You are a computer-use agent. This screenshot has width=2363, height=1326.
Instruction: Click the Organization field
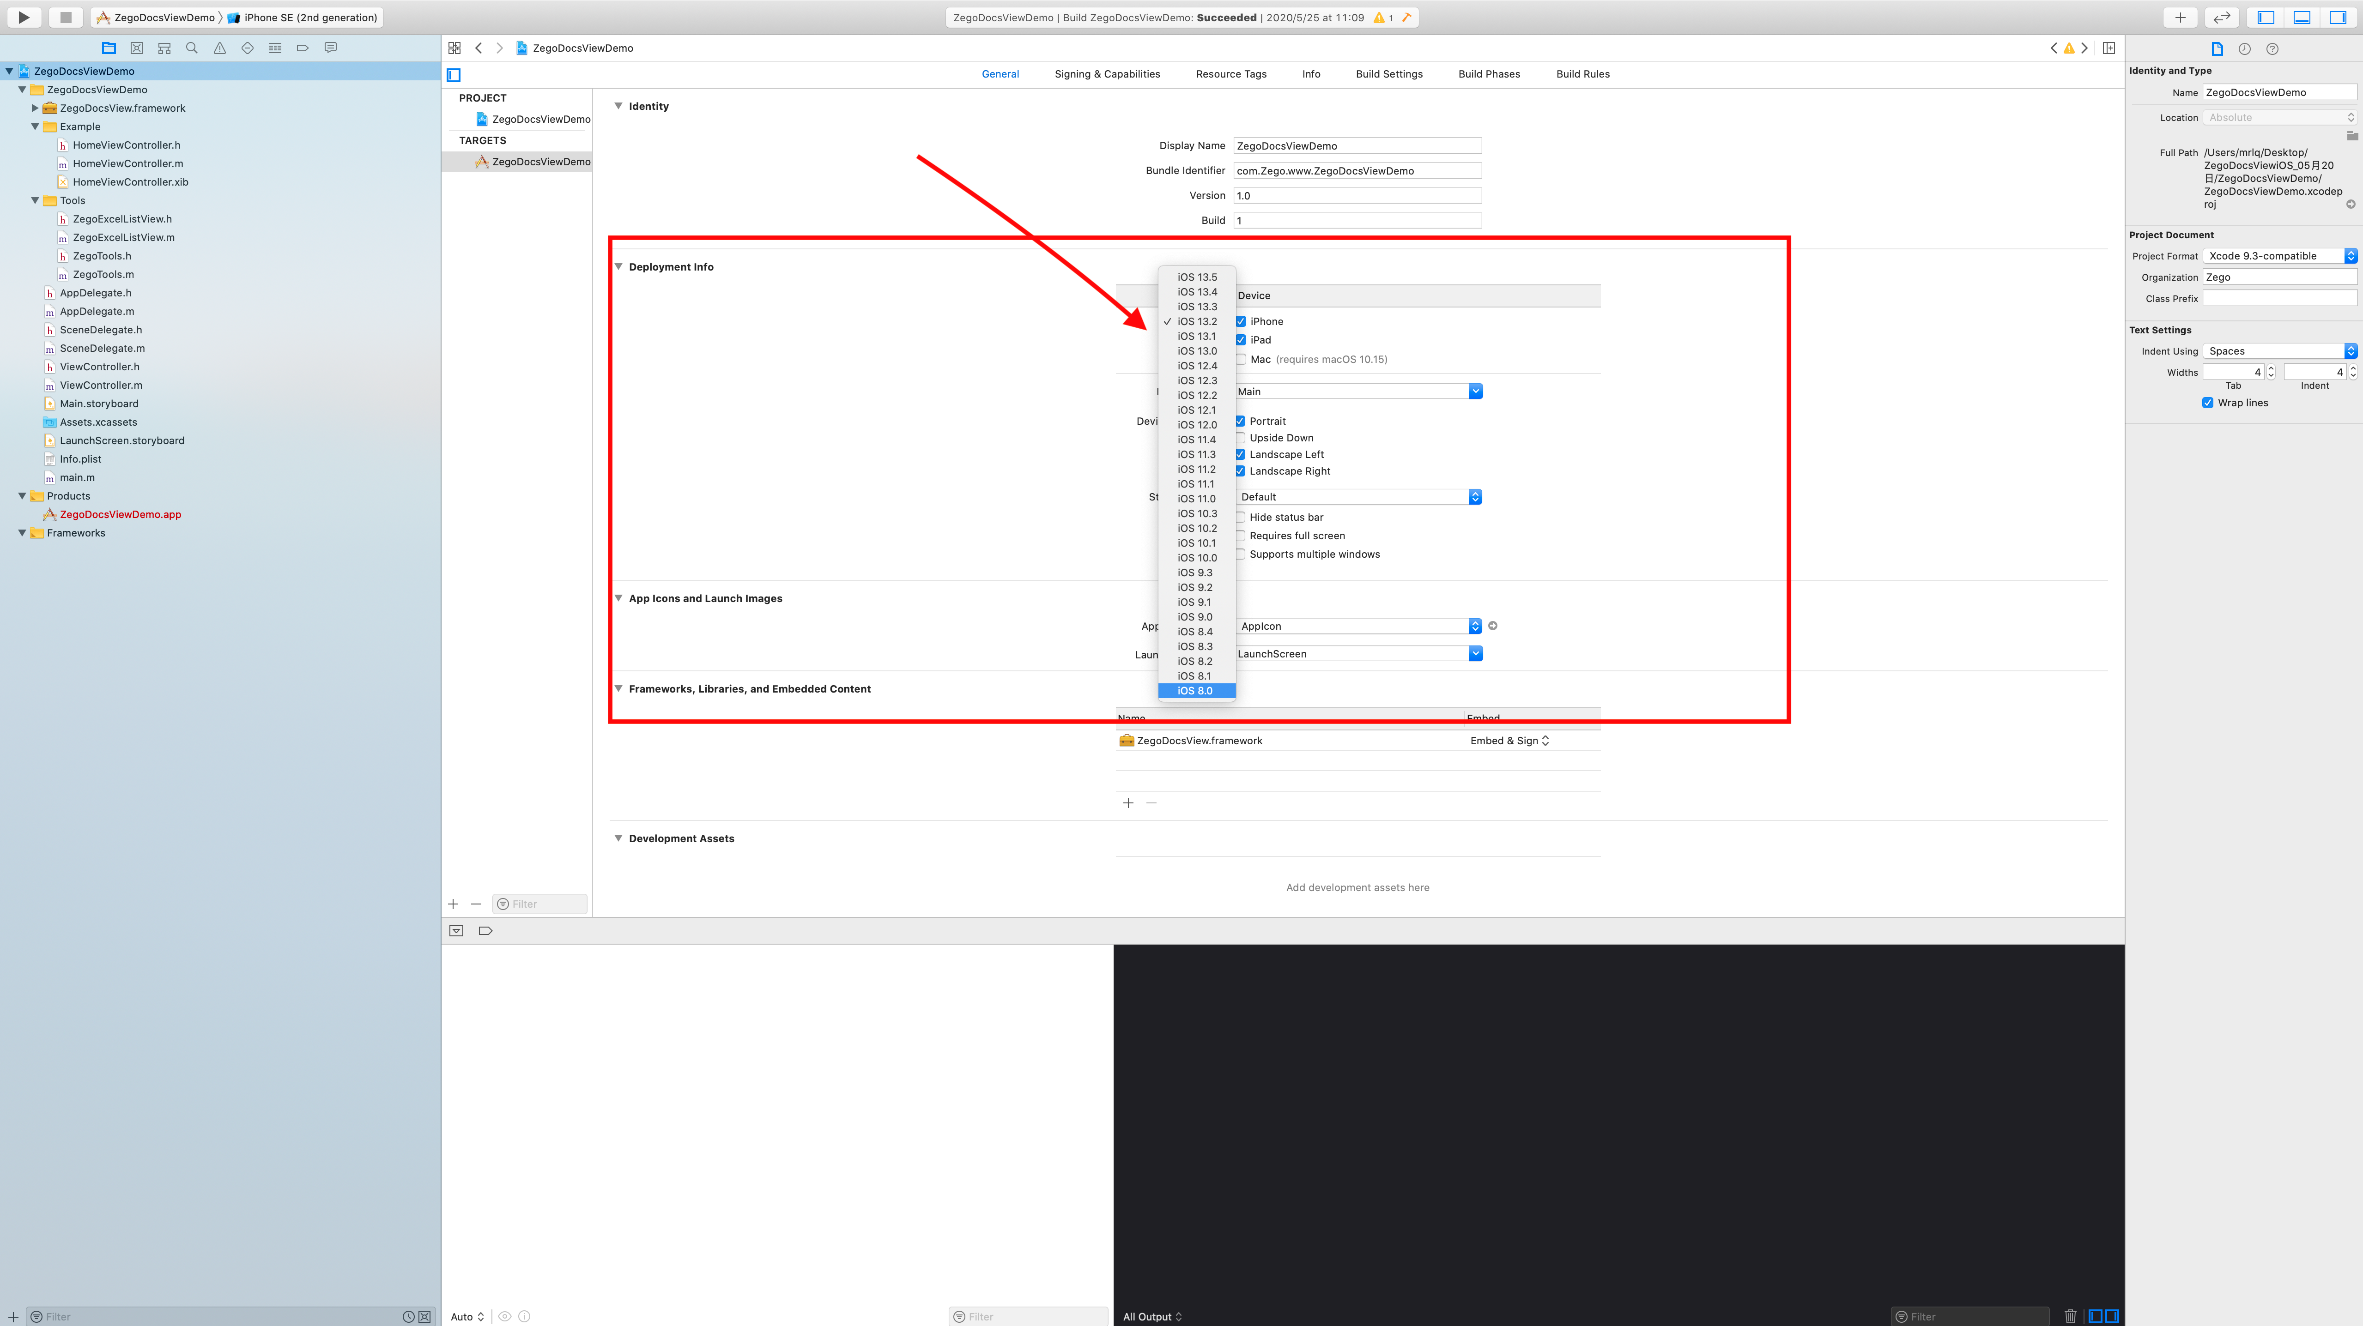pos(2279,277)
